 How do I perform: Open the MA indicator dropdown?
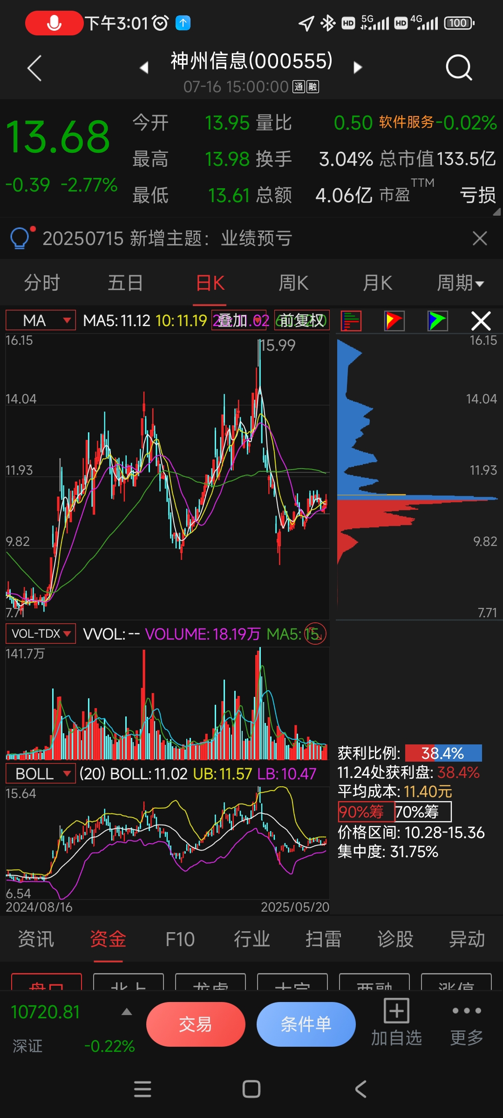[x=41, y=320]
